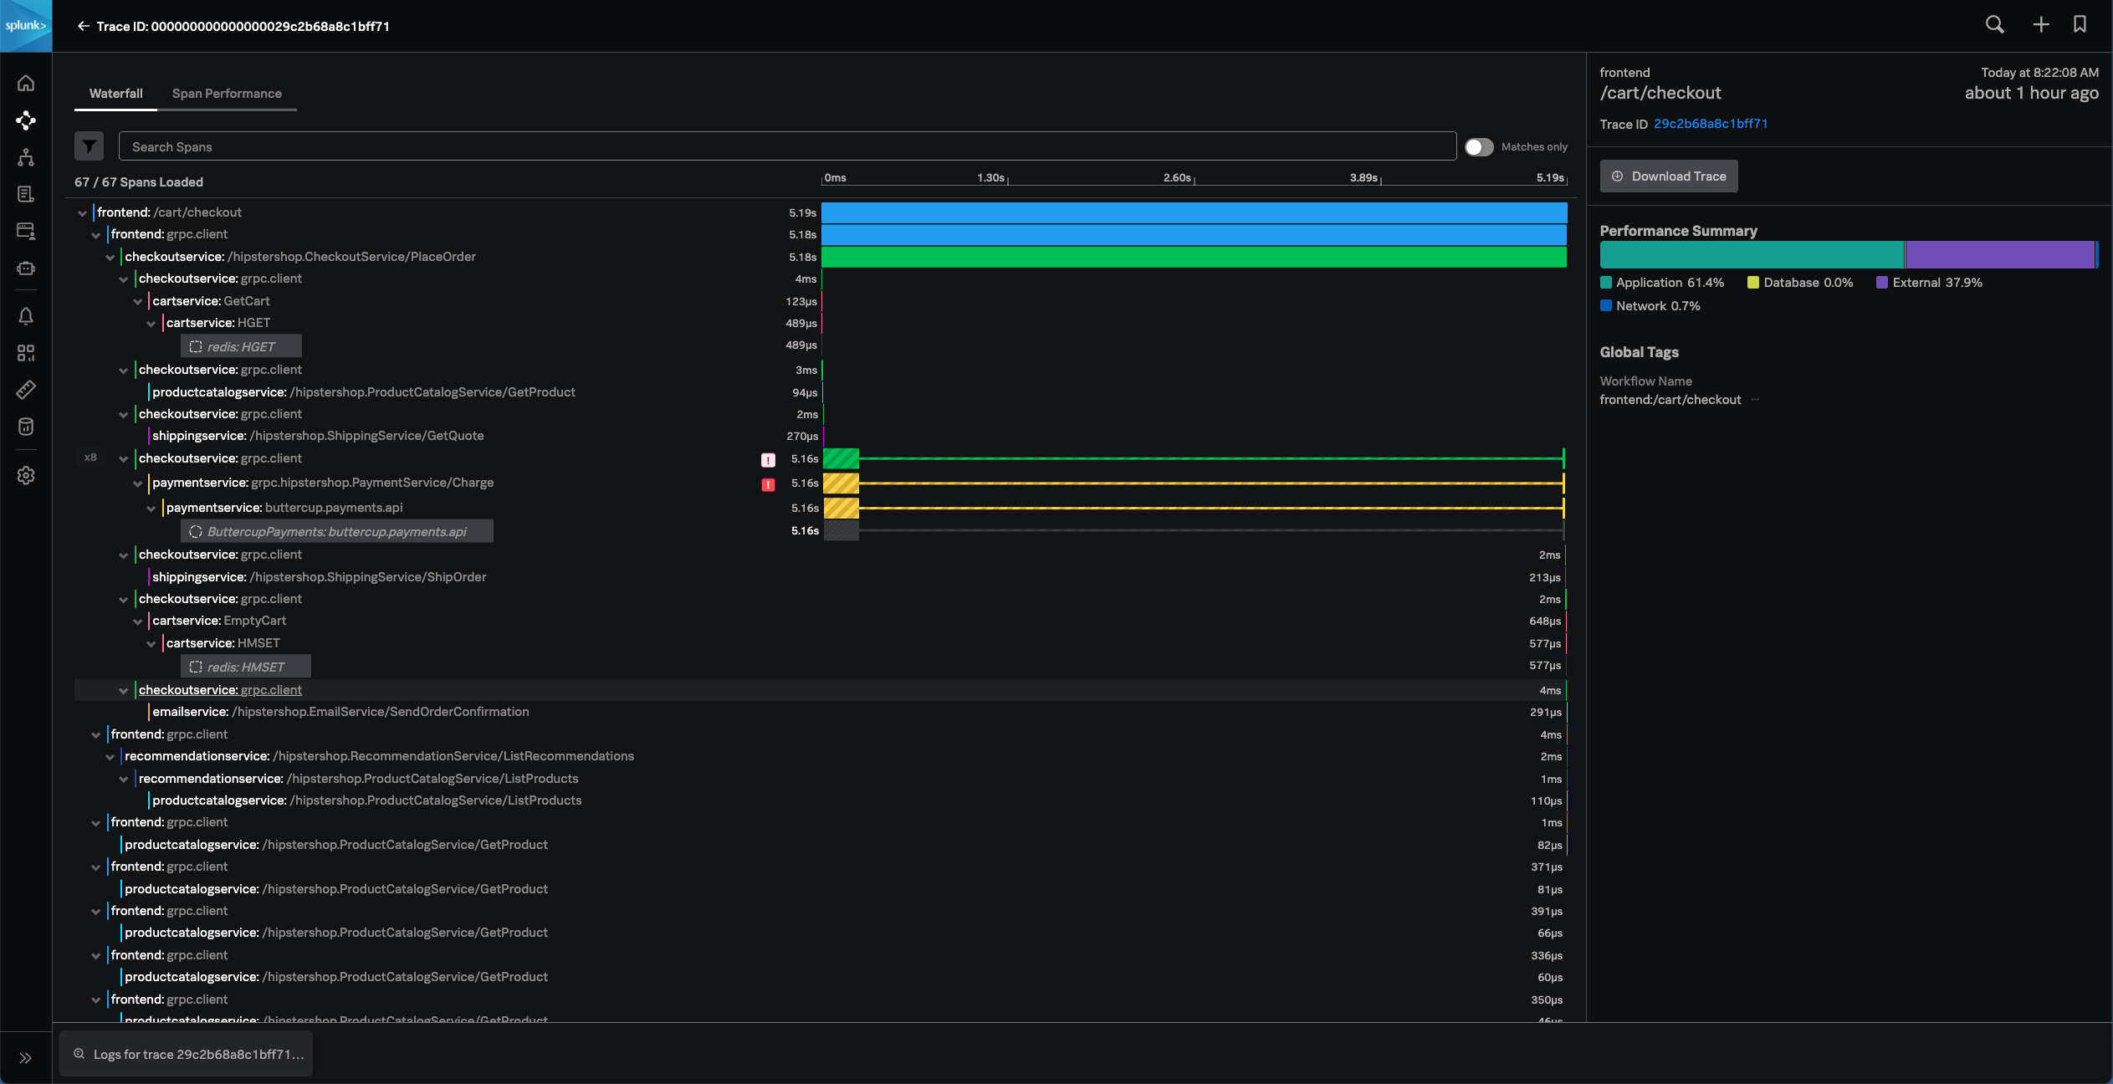Click the Download Trace button
This screenshot has width=2113, height=1084.
pos(1668,176)
